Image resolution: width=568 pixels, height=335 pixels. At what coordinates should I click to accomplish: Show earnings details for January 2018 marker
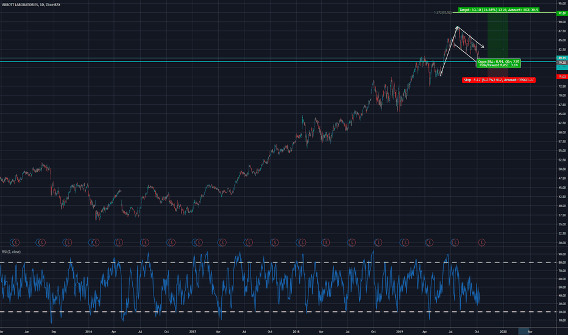pos(302,242)
